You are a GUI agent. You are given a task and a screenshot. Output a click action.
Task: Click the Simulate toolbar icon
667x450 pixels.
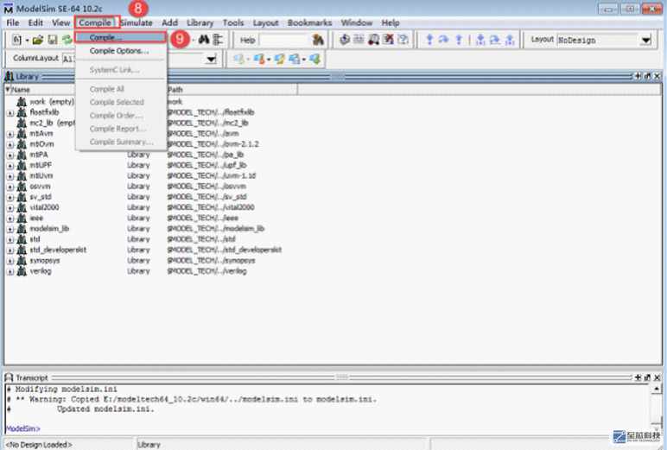[373, 40]
